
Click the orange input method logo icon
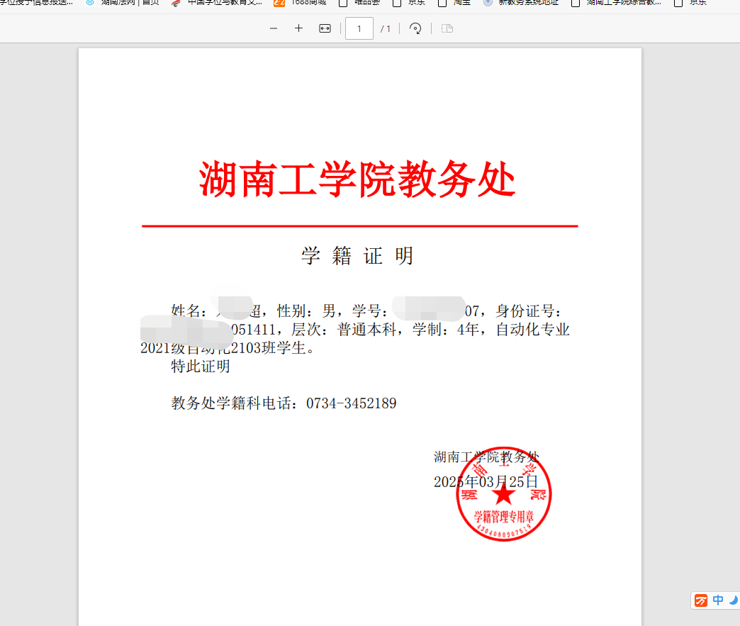coord(701,600)
